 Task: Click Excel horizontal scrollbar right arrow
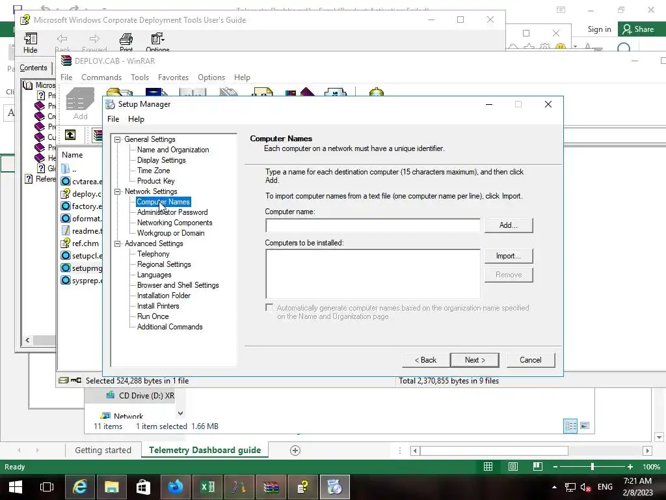point(647,451)
